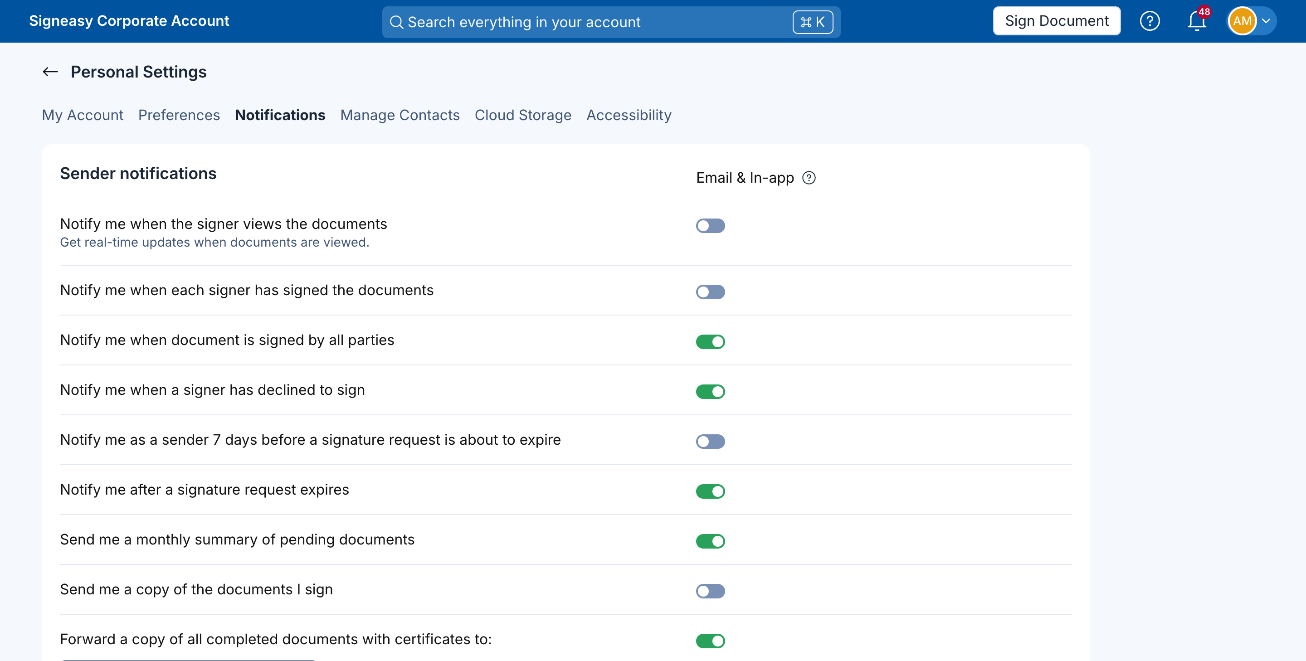Click 'Notify me when each signer has signed' label
Screen dimensions: 1306x661
tap(247, 290)
